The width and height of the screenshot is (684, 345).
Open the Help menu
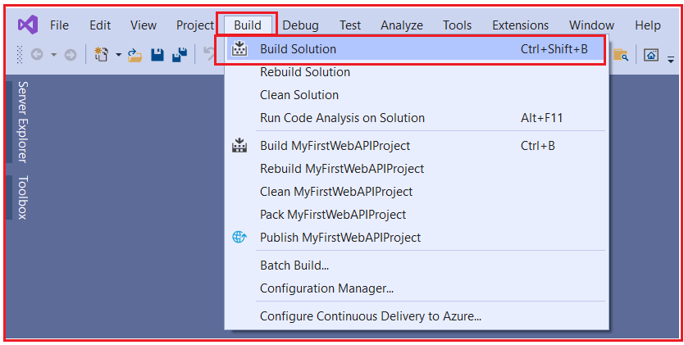point(648,25)
